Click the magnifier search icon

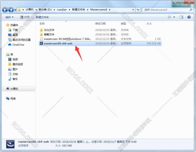191,10
